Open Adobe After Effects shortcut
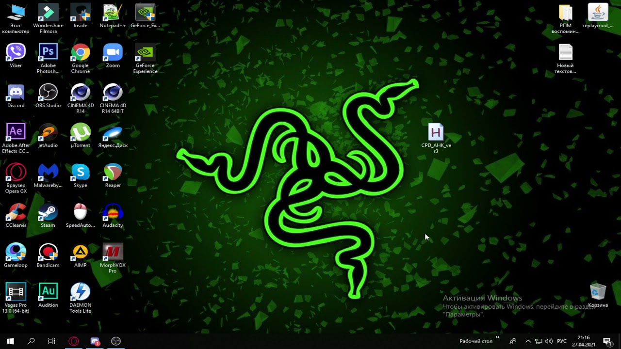 pyautogui.click(x=16, y=139)
